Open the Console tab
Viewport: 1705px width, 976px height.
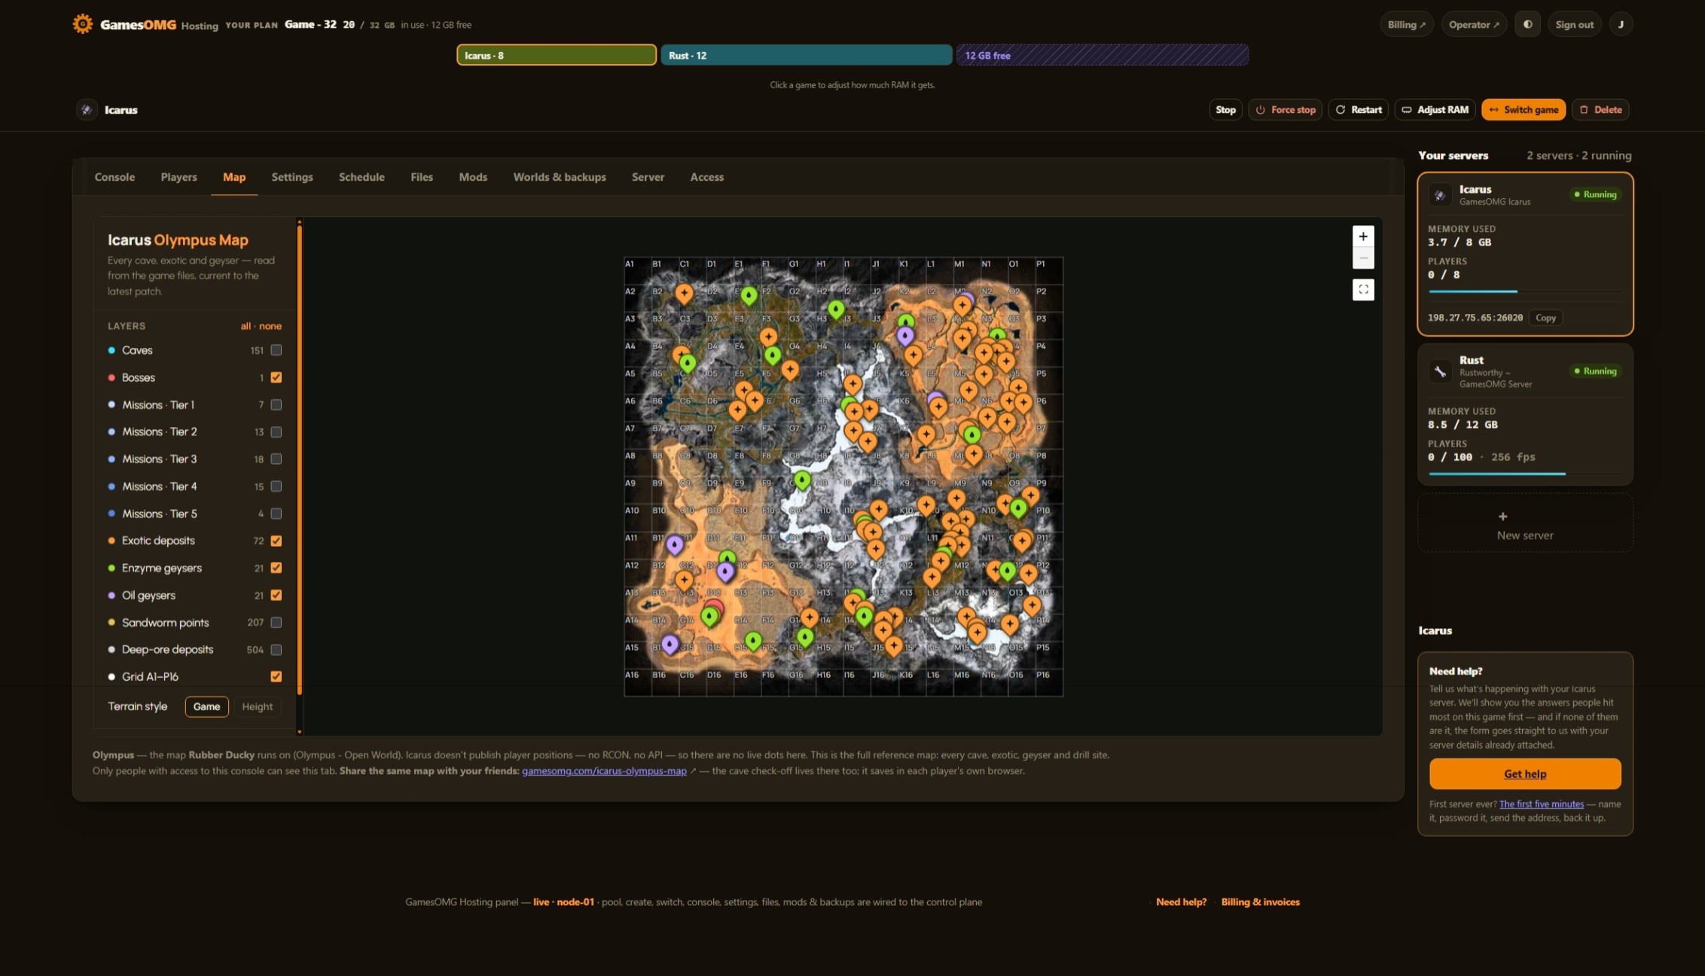coord(114,177)
